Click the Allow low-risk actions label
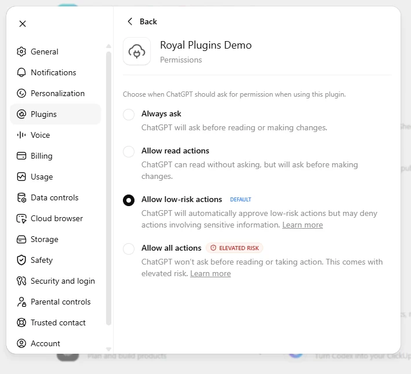 click(x=181, y=199)
